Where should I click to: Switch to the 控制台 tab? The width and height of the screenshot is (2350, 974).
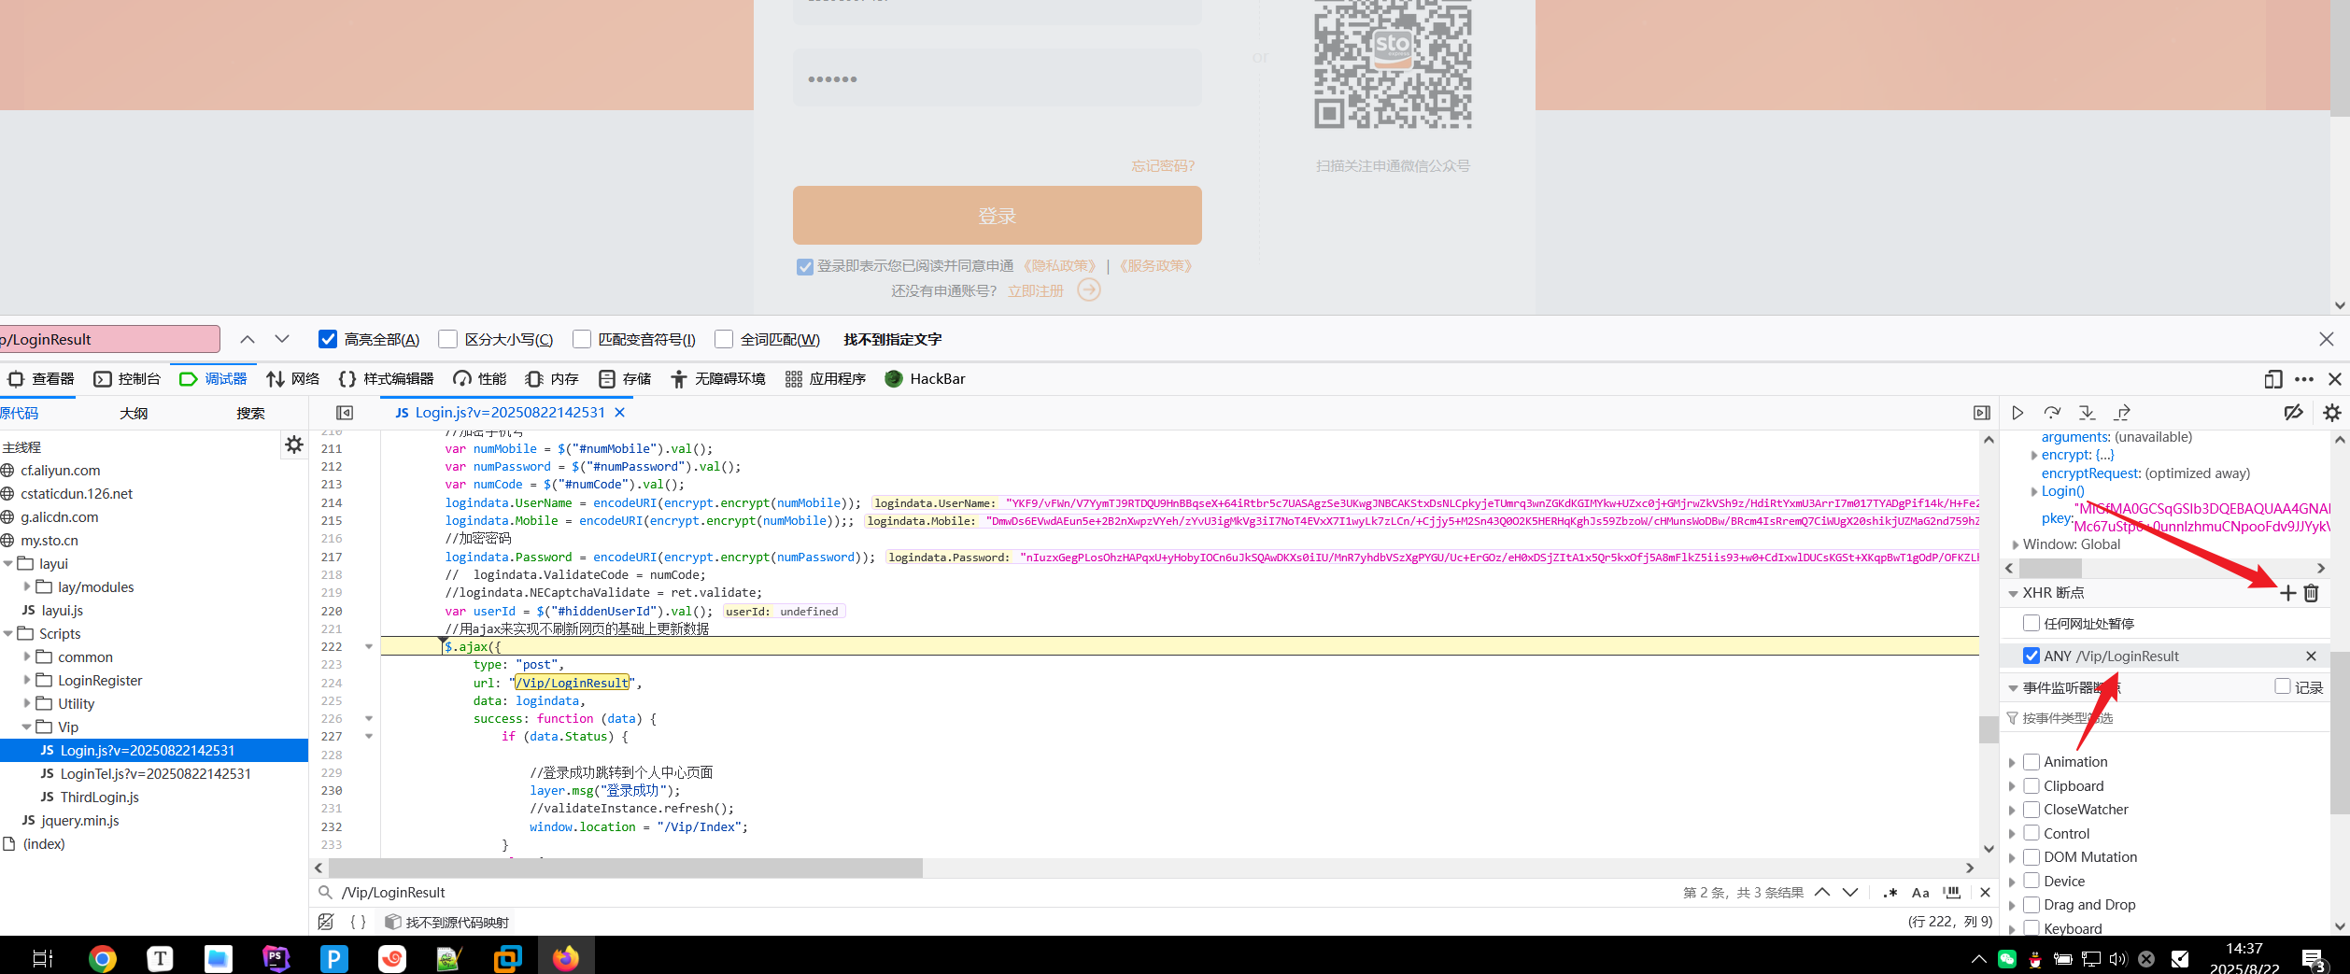tap(127, 379)
